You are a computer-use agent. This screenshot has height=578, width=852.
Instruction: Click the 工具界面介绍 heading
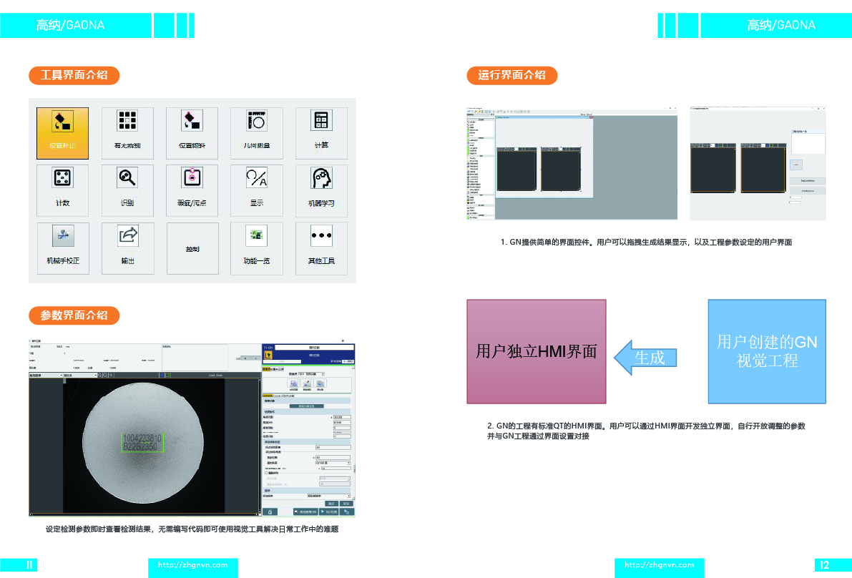[74, 75]
